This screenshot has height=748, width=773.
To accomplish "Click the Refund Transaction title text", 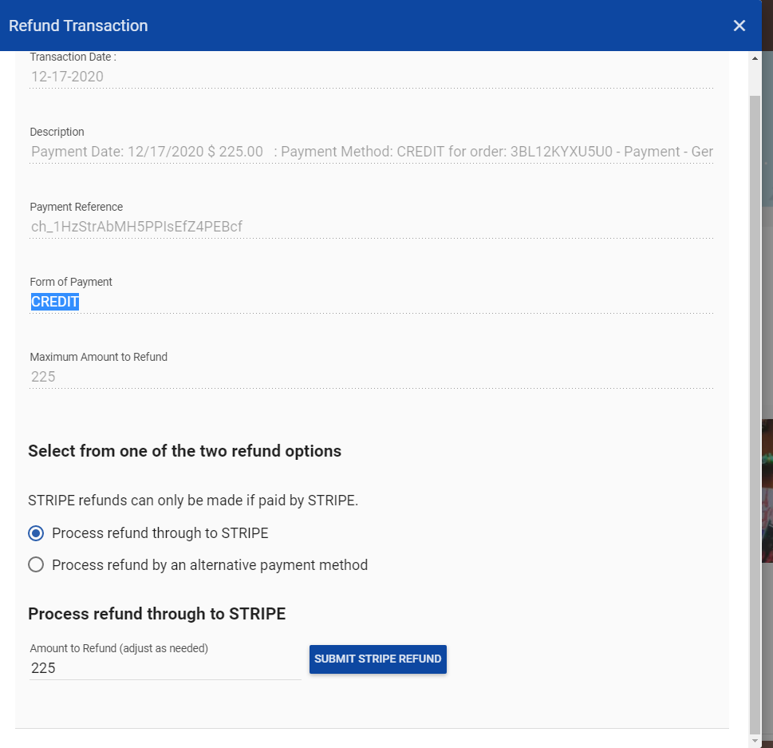I will point(78,26).
